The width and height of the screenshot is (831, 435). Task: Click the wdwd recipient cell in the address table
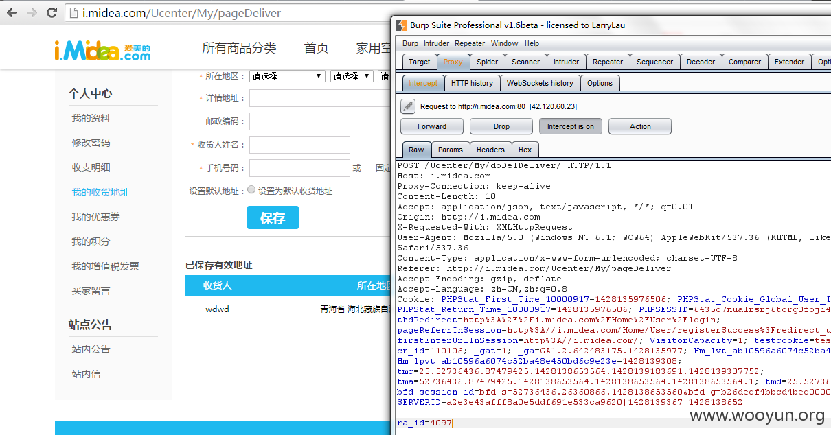coord(217,309)
